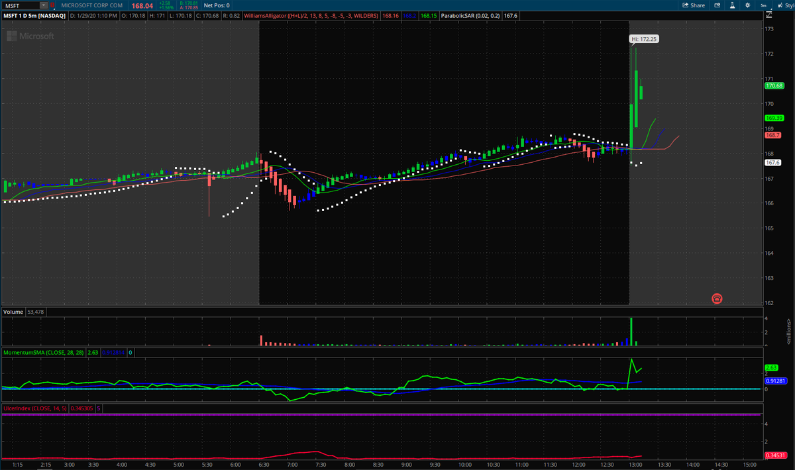Click the 6:30 time axis label
The height and width of the screenshot is (470, 795).
click(x=264, y=465)
